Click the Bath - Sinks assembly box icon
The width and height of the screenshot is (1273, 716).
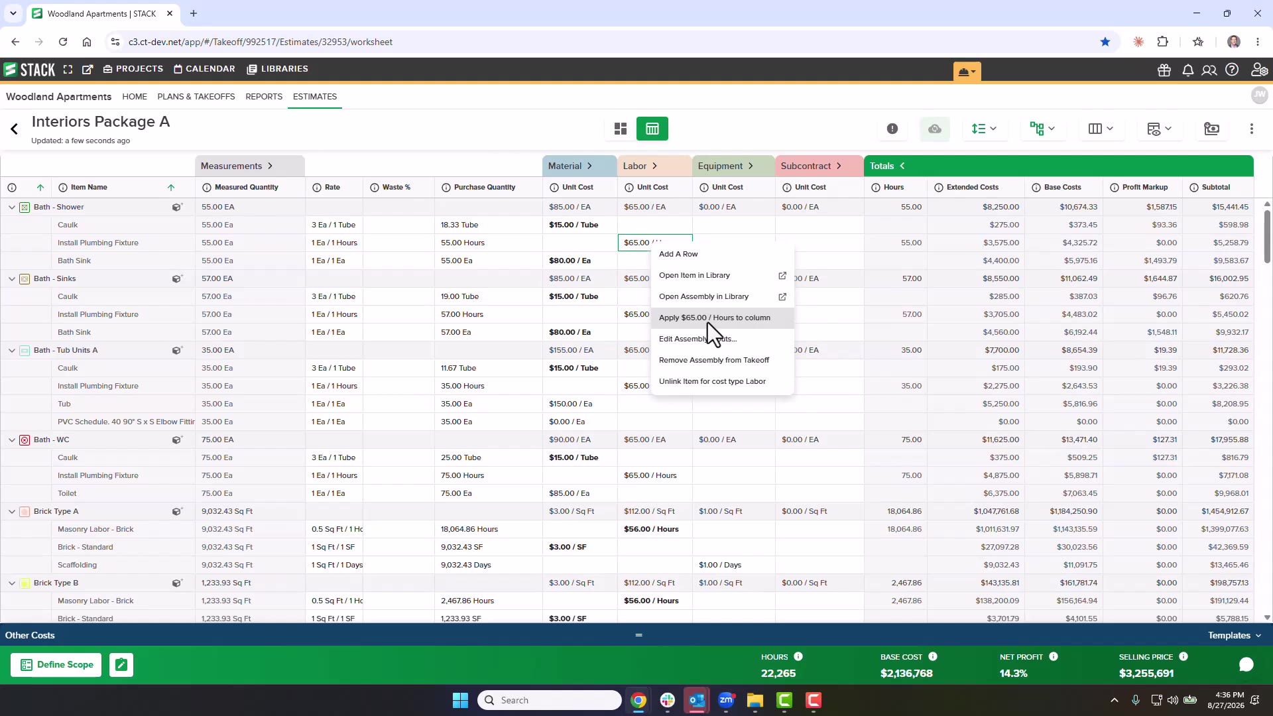(177, 278)
